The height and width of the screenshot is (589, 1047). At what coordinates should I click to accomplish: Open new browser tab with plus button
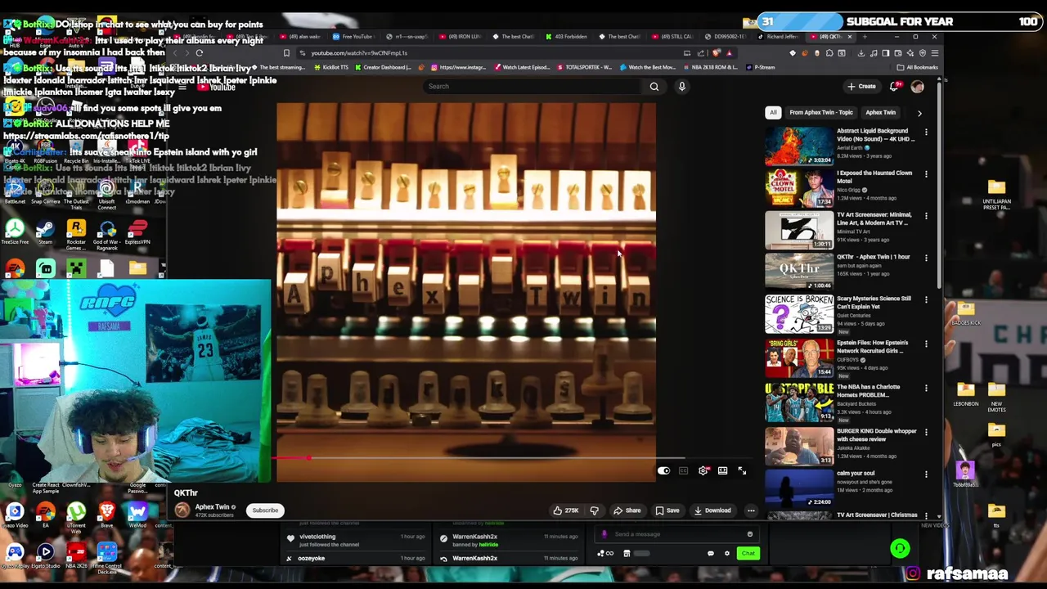[865, 37]
